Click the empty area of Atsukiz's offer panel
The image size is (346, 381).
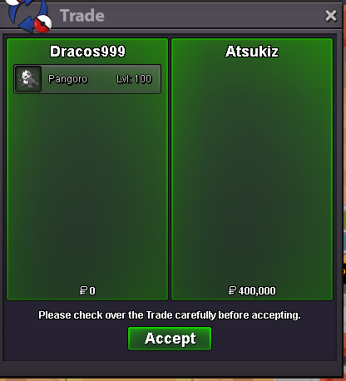(x=252, y=172)
